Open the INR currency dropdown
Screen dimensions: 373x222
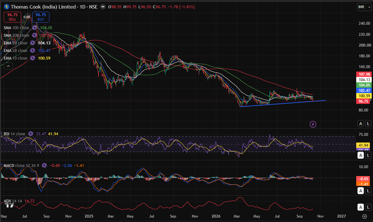[x=364, y=7]
